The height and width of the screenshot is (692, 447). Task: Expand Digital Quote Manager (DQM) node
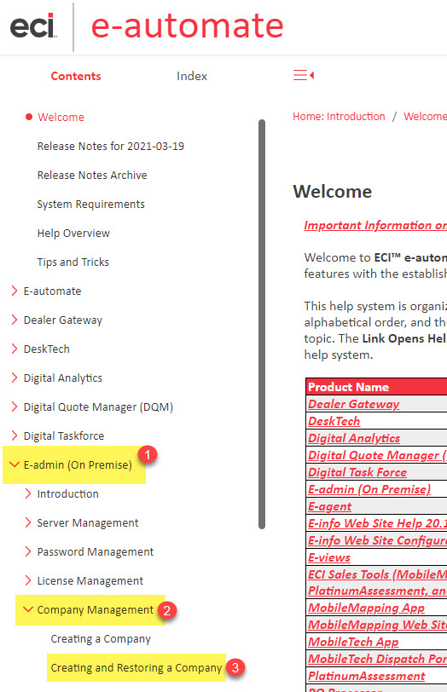click(x=15, y=407)
